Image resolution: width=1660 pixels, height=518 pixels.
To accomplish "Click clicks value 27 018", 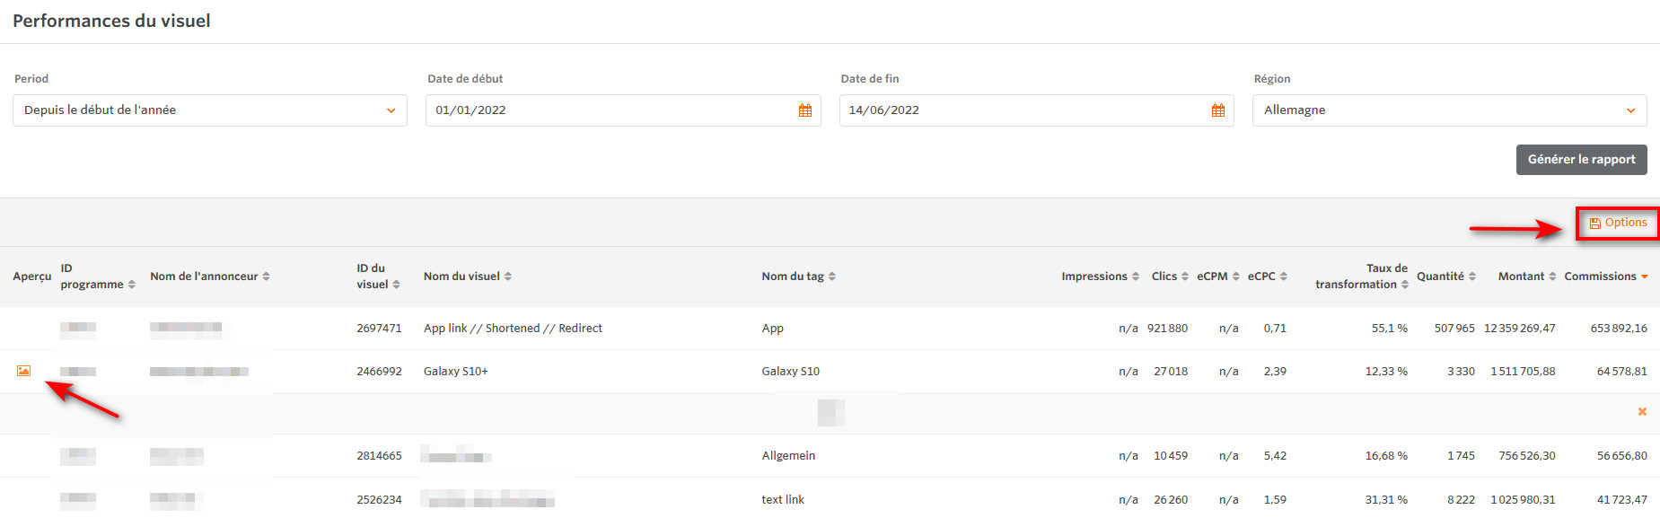I will tap(1171, 372).
